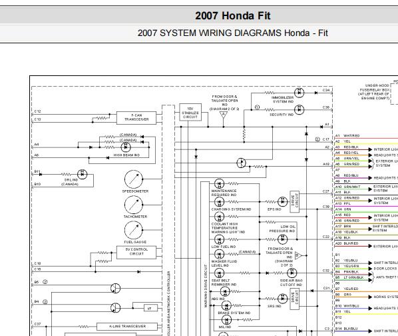Select the B10 terminal label
This screenshot has width=398, height=336.
click(x=37, y=184)
